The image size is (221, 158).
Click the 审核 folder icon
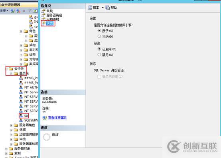click(16, 139)
